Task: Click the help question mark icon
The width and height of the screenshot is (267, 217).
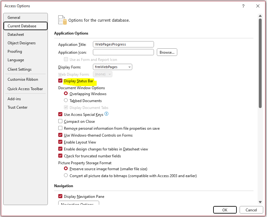Action: tap(243, 6)
